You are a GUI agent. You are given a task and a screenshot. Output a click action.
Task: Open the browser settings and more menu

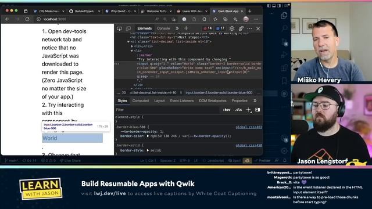(x=256, y=19)
